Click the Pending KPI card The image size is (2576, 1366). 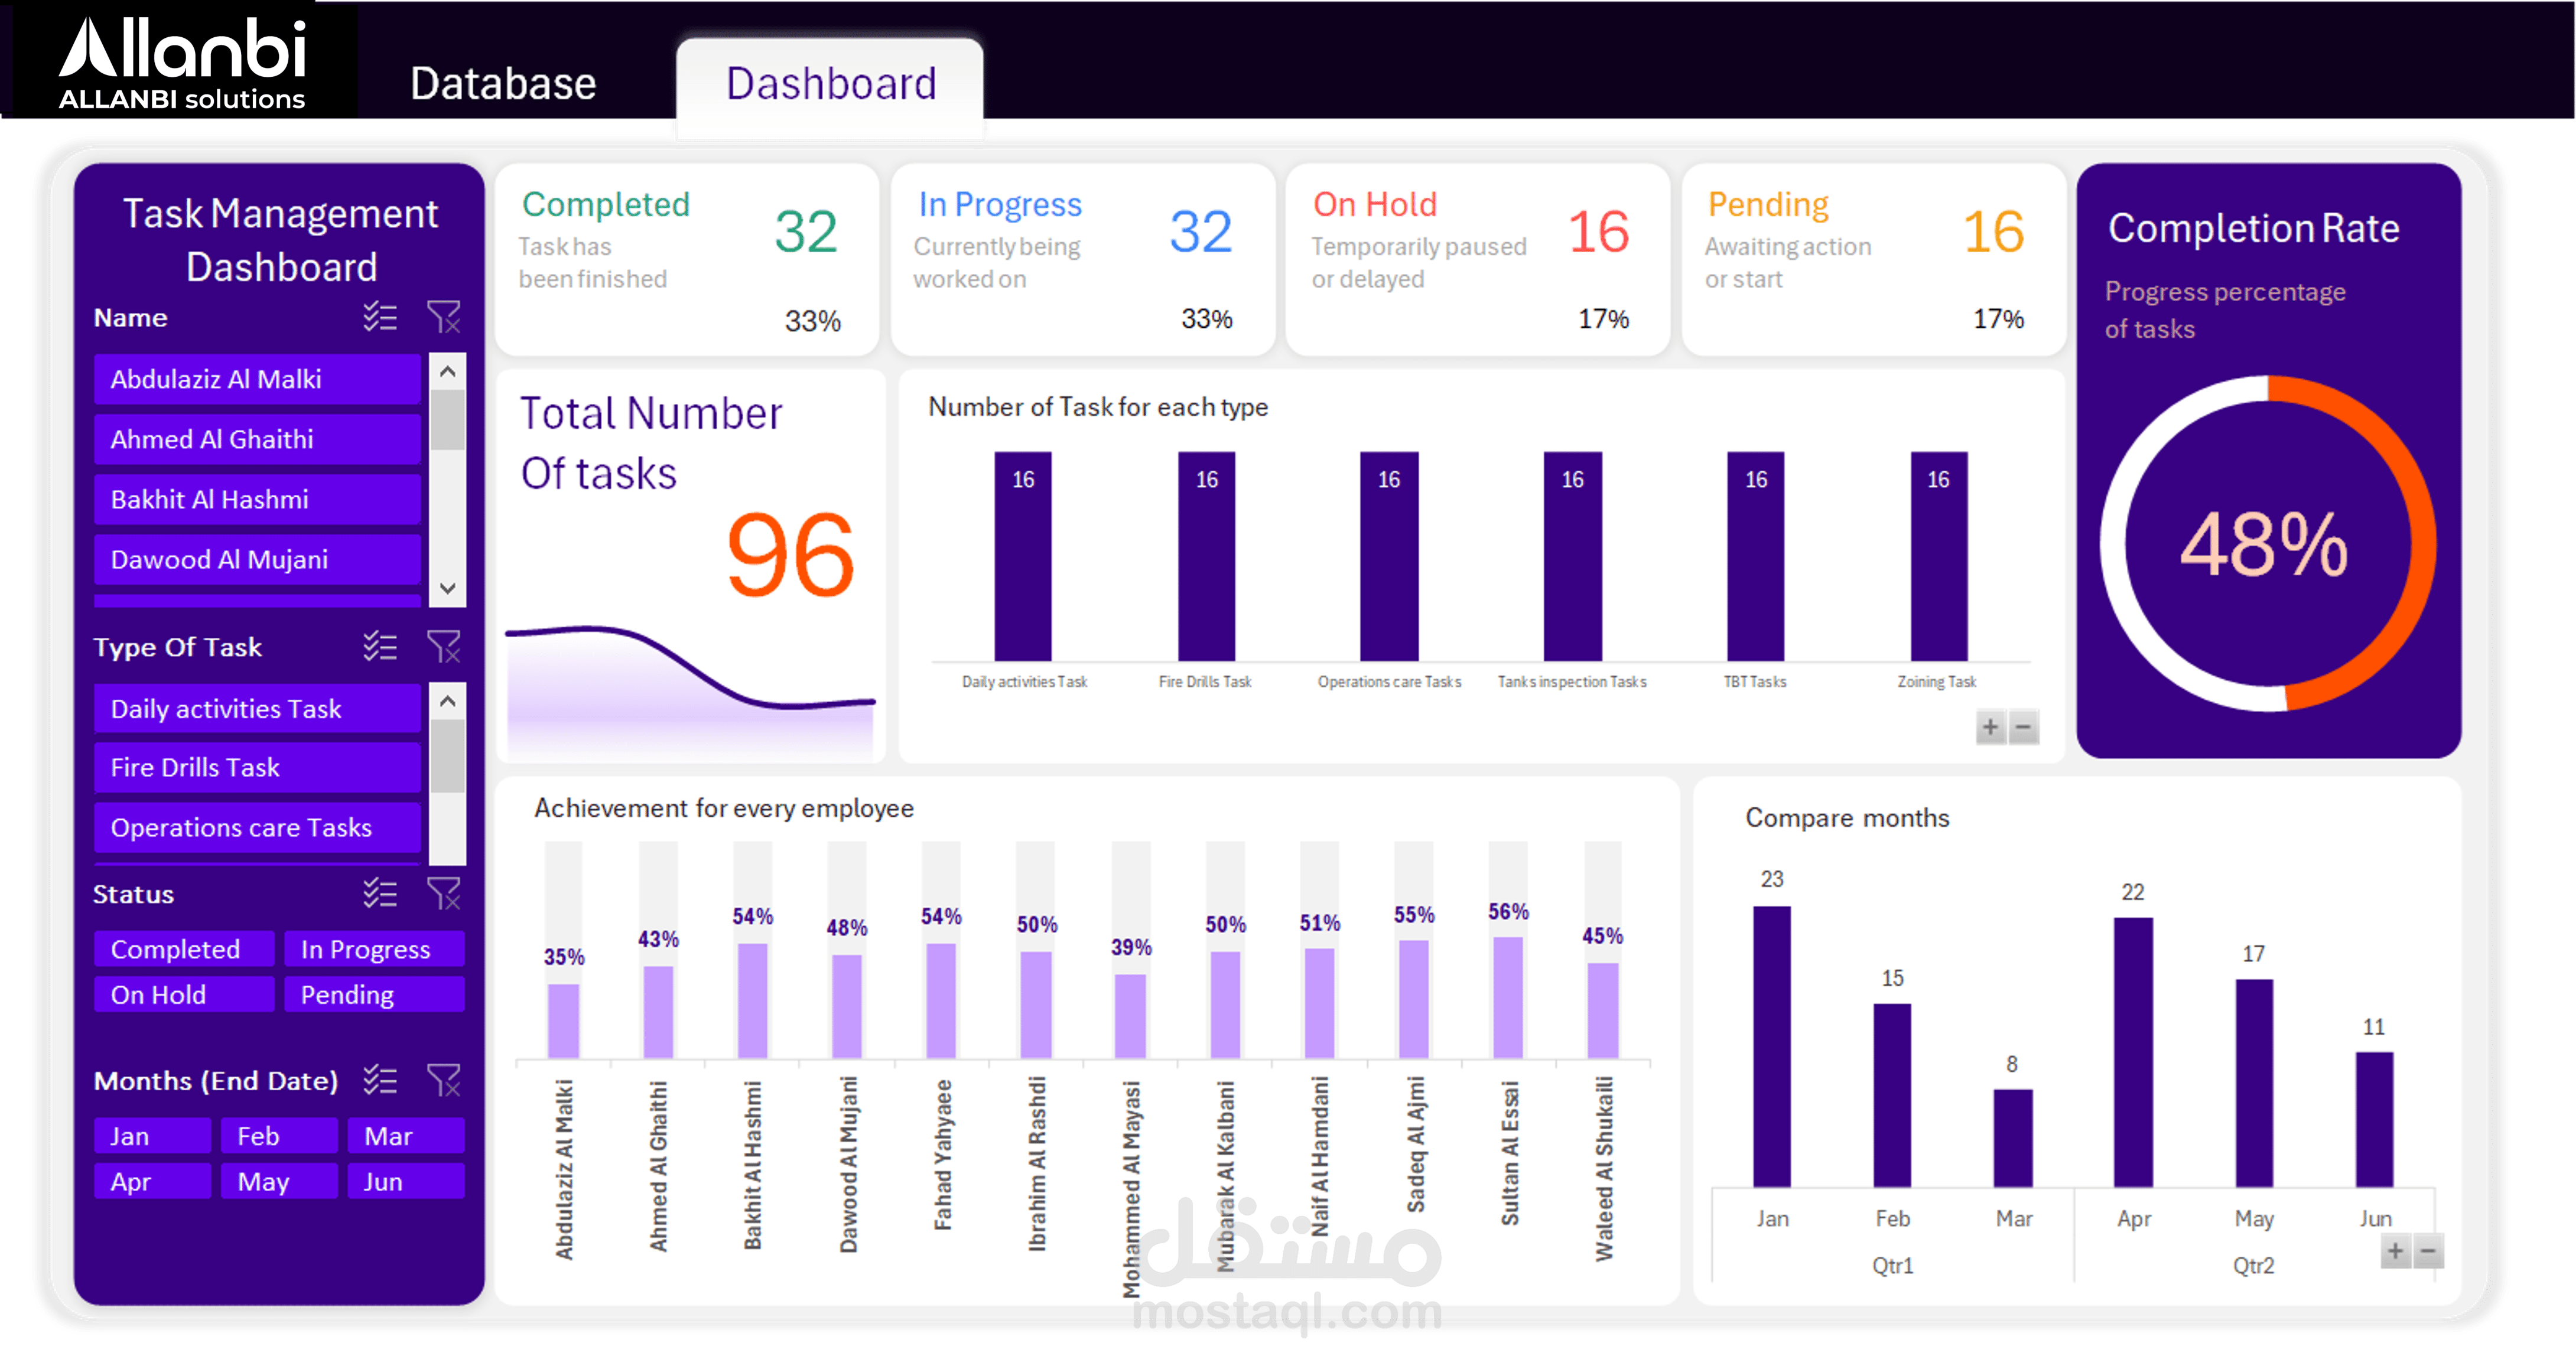1874,260
